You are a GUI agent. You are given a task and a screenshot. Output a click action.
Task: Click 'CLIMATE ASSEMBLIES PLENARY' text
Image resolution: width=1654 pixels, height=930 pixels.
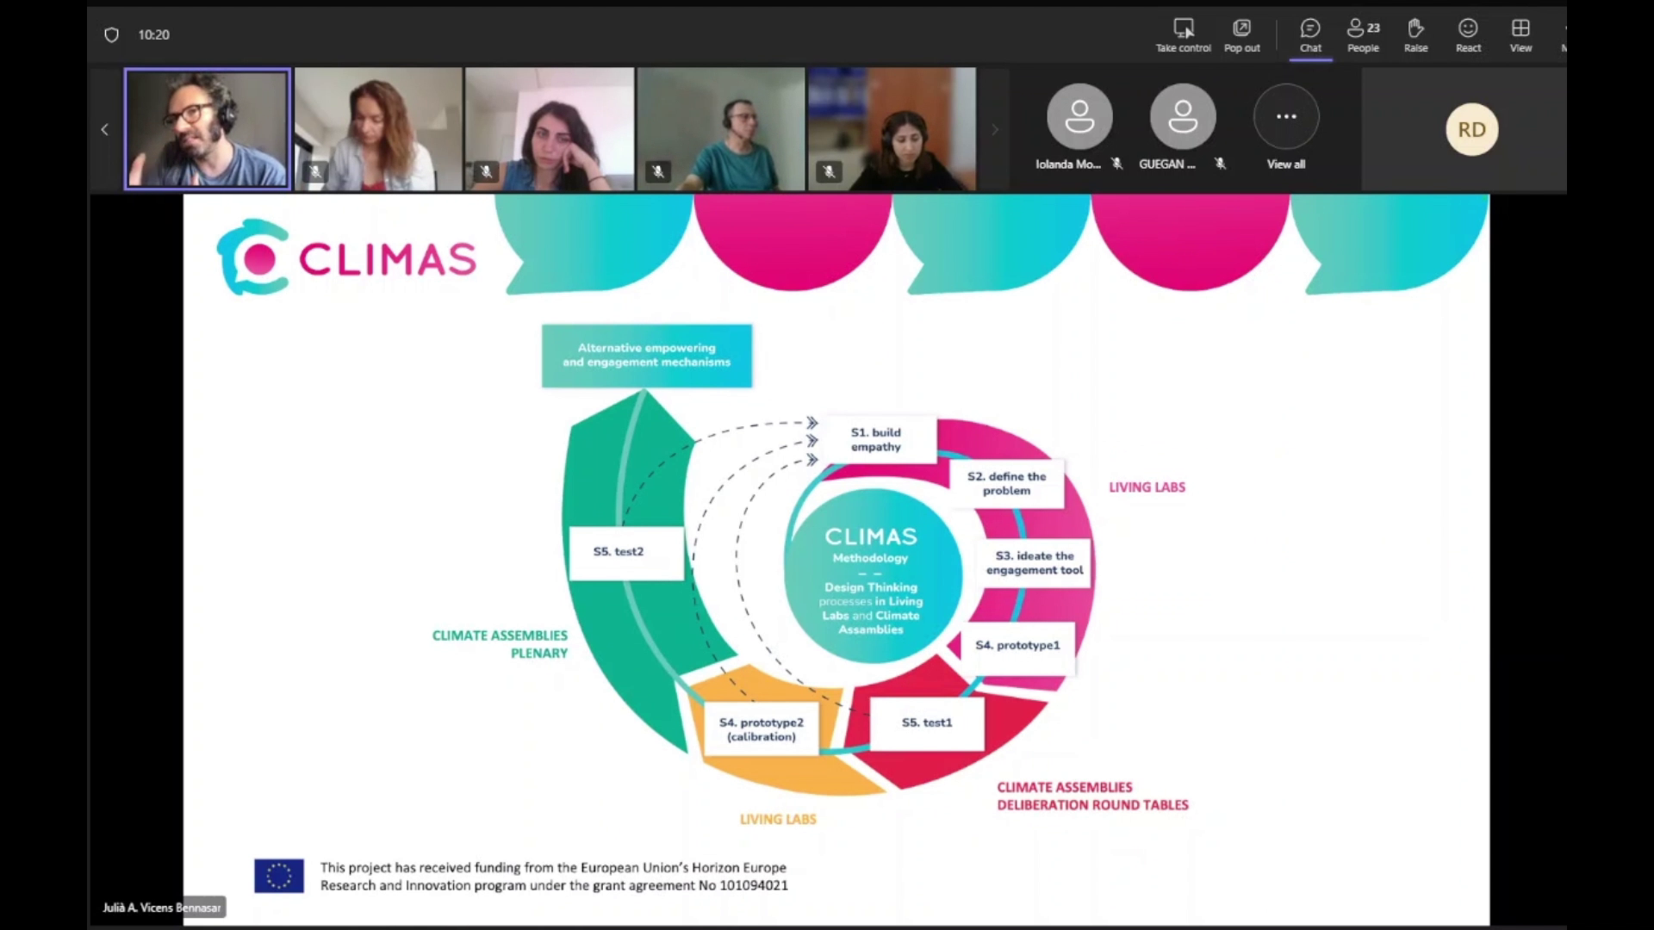tap(500, 644)
